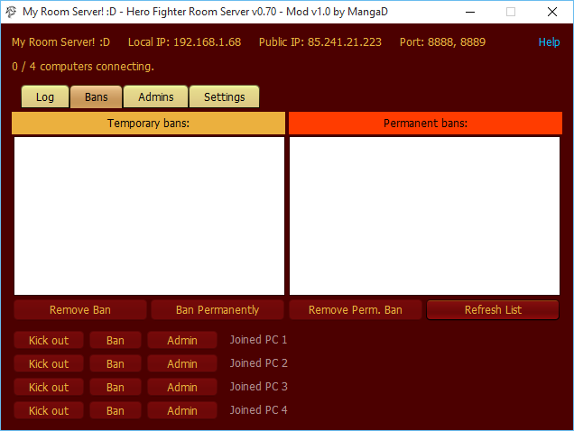Click the app icon in title bar
The height and width of the screenshot is (431, 574).
(11, 12)
